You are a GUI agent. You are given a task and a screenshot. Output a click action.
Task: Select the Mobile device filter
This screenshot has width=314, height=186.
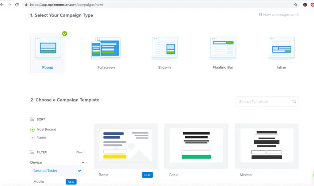tap(39, 182)
